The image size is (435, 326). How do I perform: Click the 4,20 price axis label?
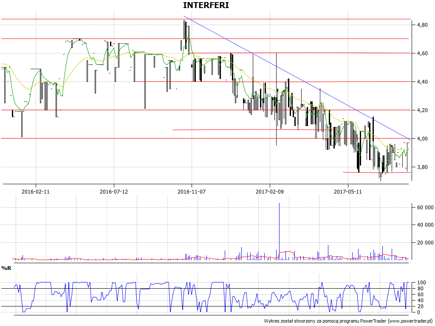coord(422,110)
